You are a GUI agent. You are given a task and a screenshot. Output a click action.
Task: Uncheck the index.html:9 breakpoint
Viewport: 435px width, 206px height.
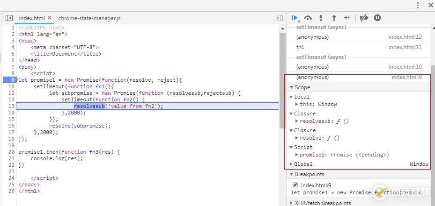(x=295, y=185)
